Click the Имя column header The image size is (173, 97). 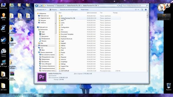point(60,13)
